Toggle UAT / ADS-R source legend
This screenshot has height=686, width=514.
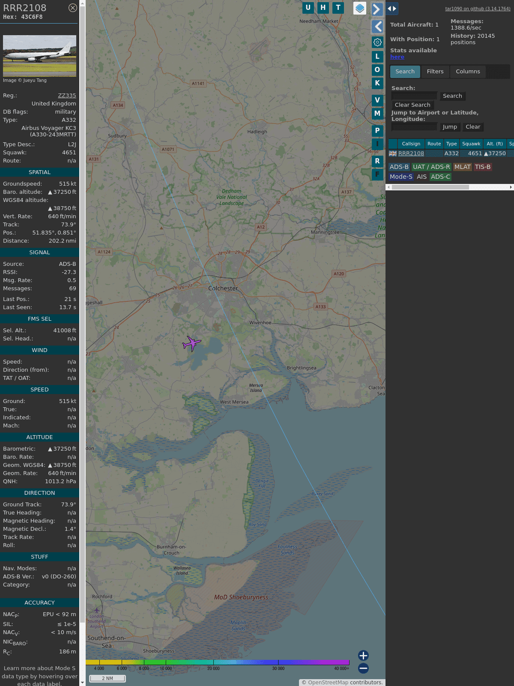tap(431, 167)
